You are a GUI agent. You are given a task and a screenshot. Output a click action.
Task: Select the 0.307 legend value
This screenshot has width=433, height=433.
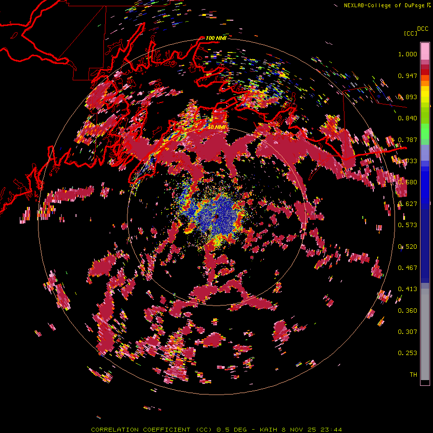coord(408,332)
